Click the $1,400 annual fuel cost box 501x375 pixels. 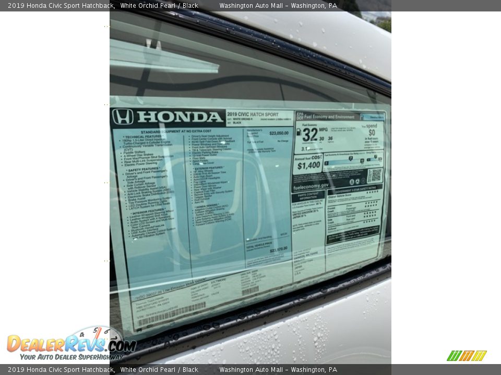tap(307, 164)
